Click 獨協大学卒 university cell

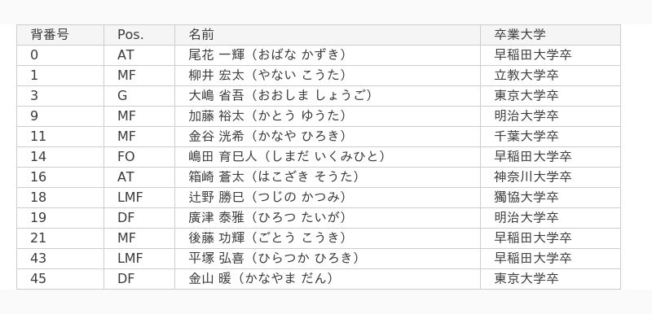(x=551, y=198)
